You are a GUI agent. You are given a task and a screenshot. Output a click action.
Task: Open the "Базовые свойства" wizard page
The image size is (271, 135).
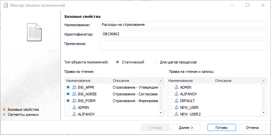coord(23,109)
